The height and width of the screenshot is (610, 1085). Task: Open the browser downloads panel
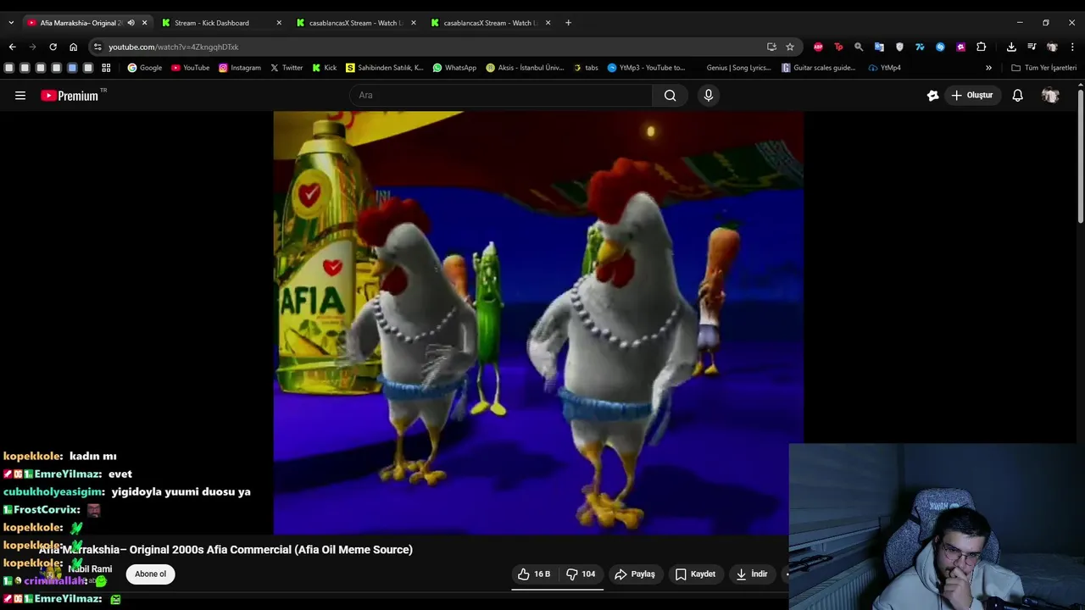(x=1011, y=47)
